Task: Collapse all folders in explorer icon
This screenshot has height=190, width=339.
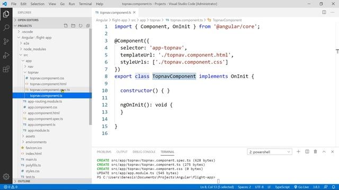Action: coord(88,26)
